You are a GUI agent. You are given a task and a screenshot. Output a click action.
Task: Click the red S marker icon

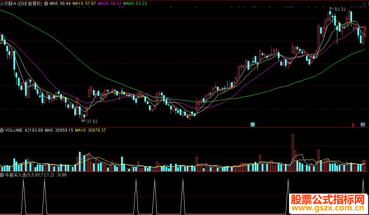[x=353, y=125]
